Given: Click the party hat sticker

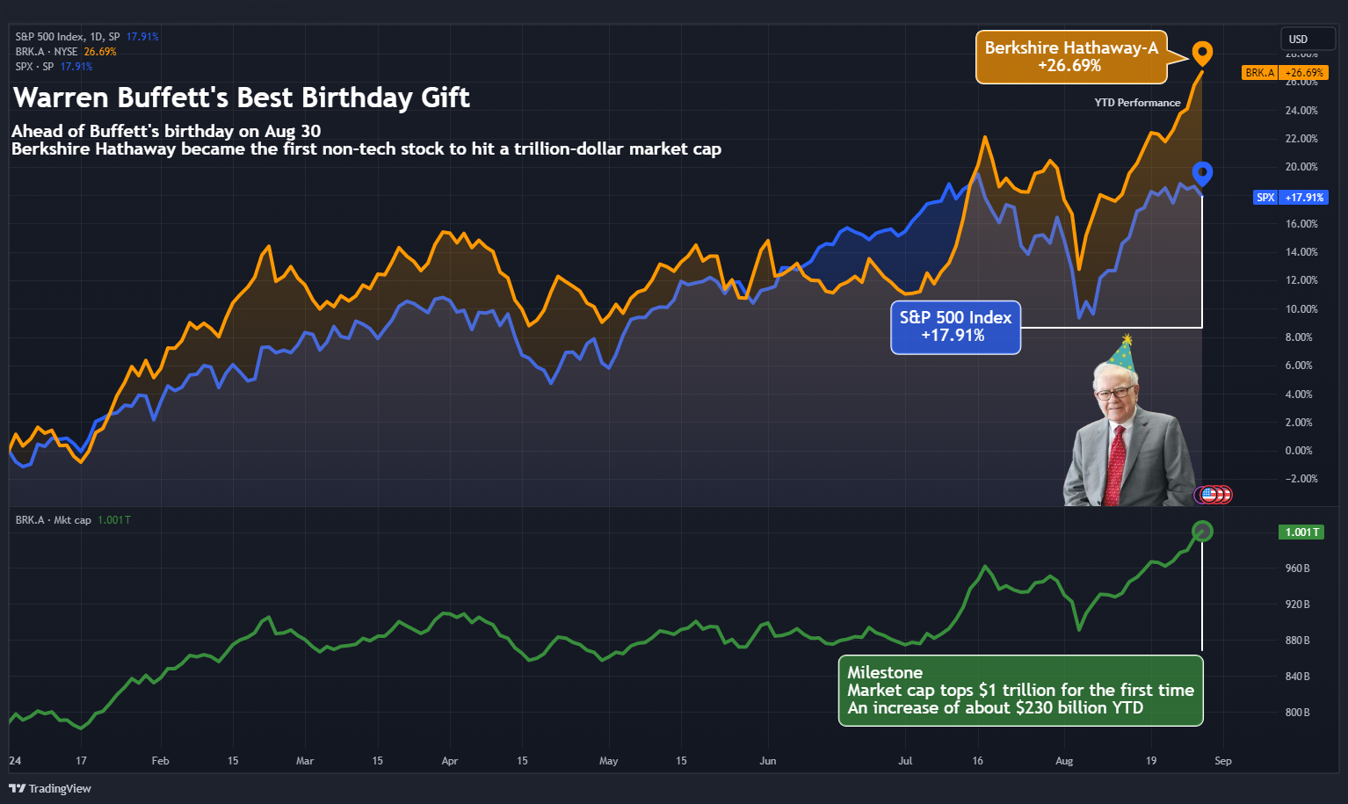Looking at the screenshot, I should (1122, 353).
